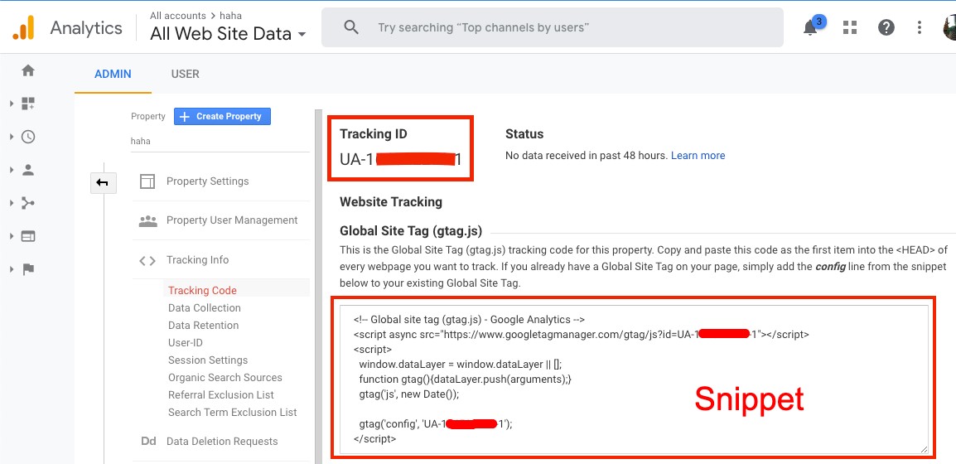
Task: Collapse the Tracking Info section
Action: coord(197,259)
